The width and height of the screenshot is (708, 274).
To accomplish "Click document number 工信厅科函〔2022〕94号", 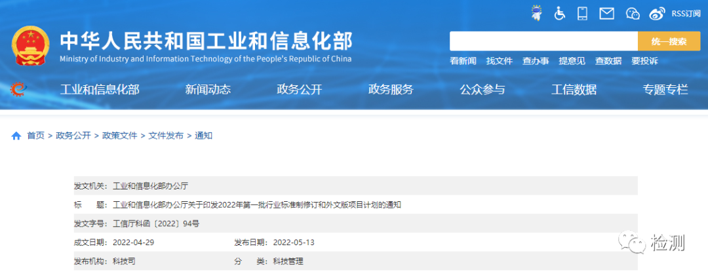I will pyautogui.click(x=156, y=224).
